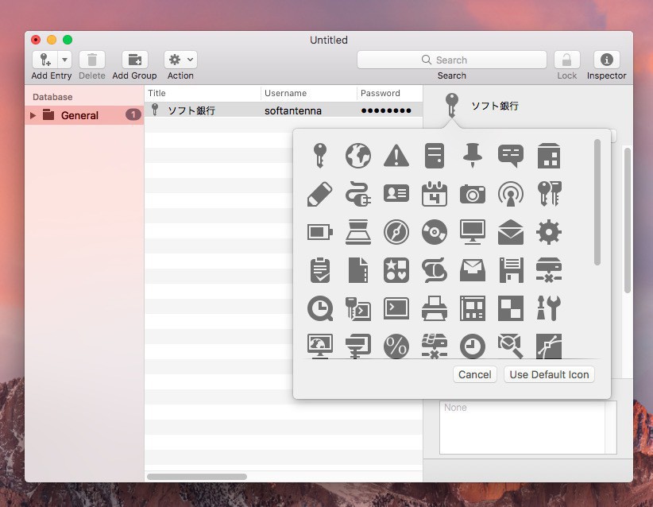
Task: Pick the printer icon
Action: pyautogui.click(x=434, y=308)
